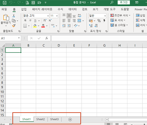This screenshot has height=125, width=147.
Task: Apply comma style
Action: point(104,21)
